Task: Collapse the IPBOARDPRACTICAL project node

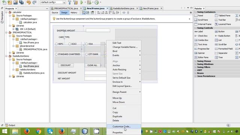Action: tap(6, 33)
